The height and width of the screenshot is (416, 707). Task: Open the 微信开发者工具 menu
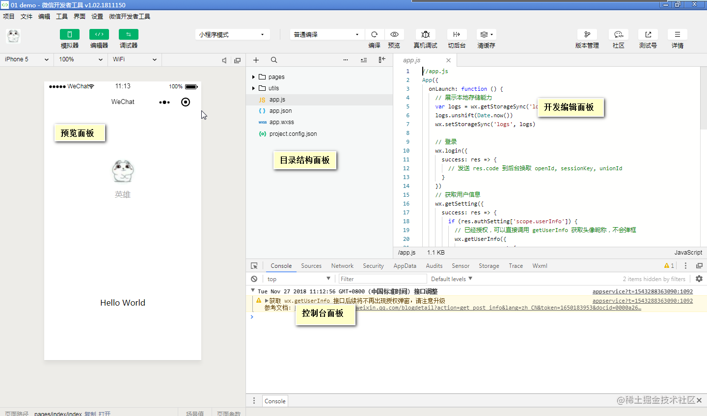click(130, 16)
